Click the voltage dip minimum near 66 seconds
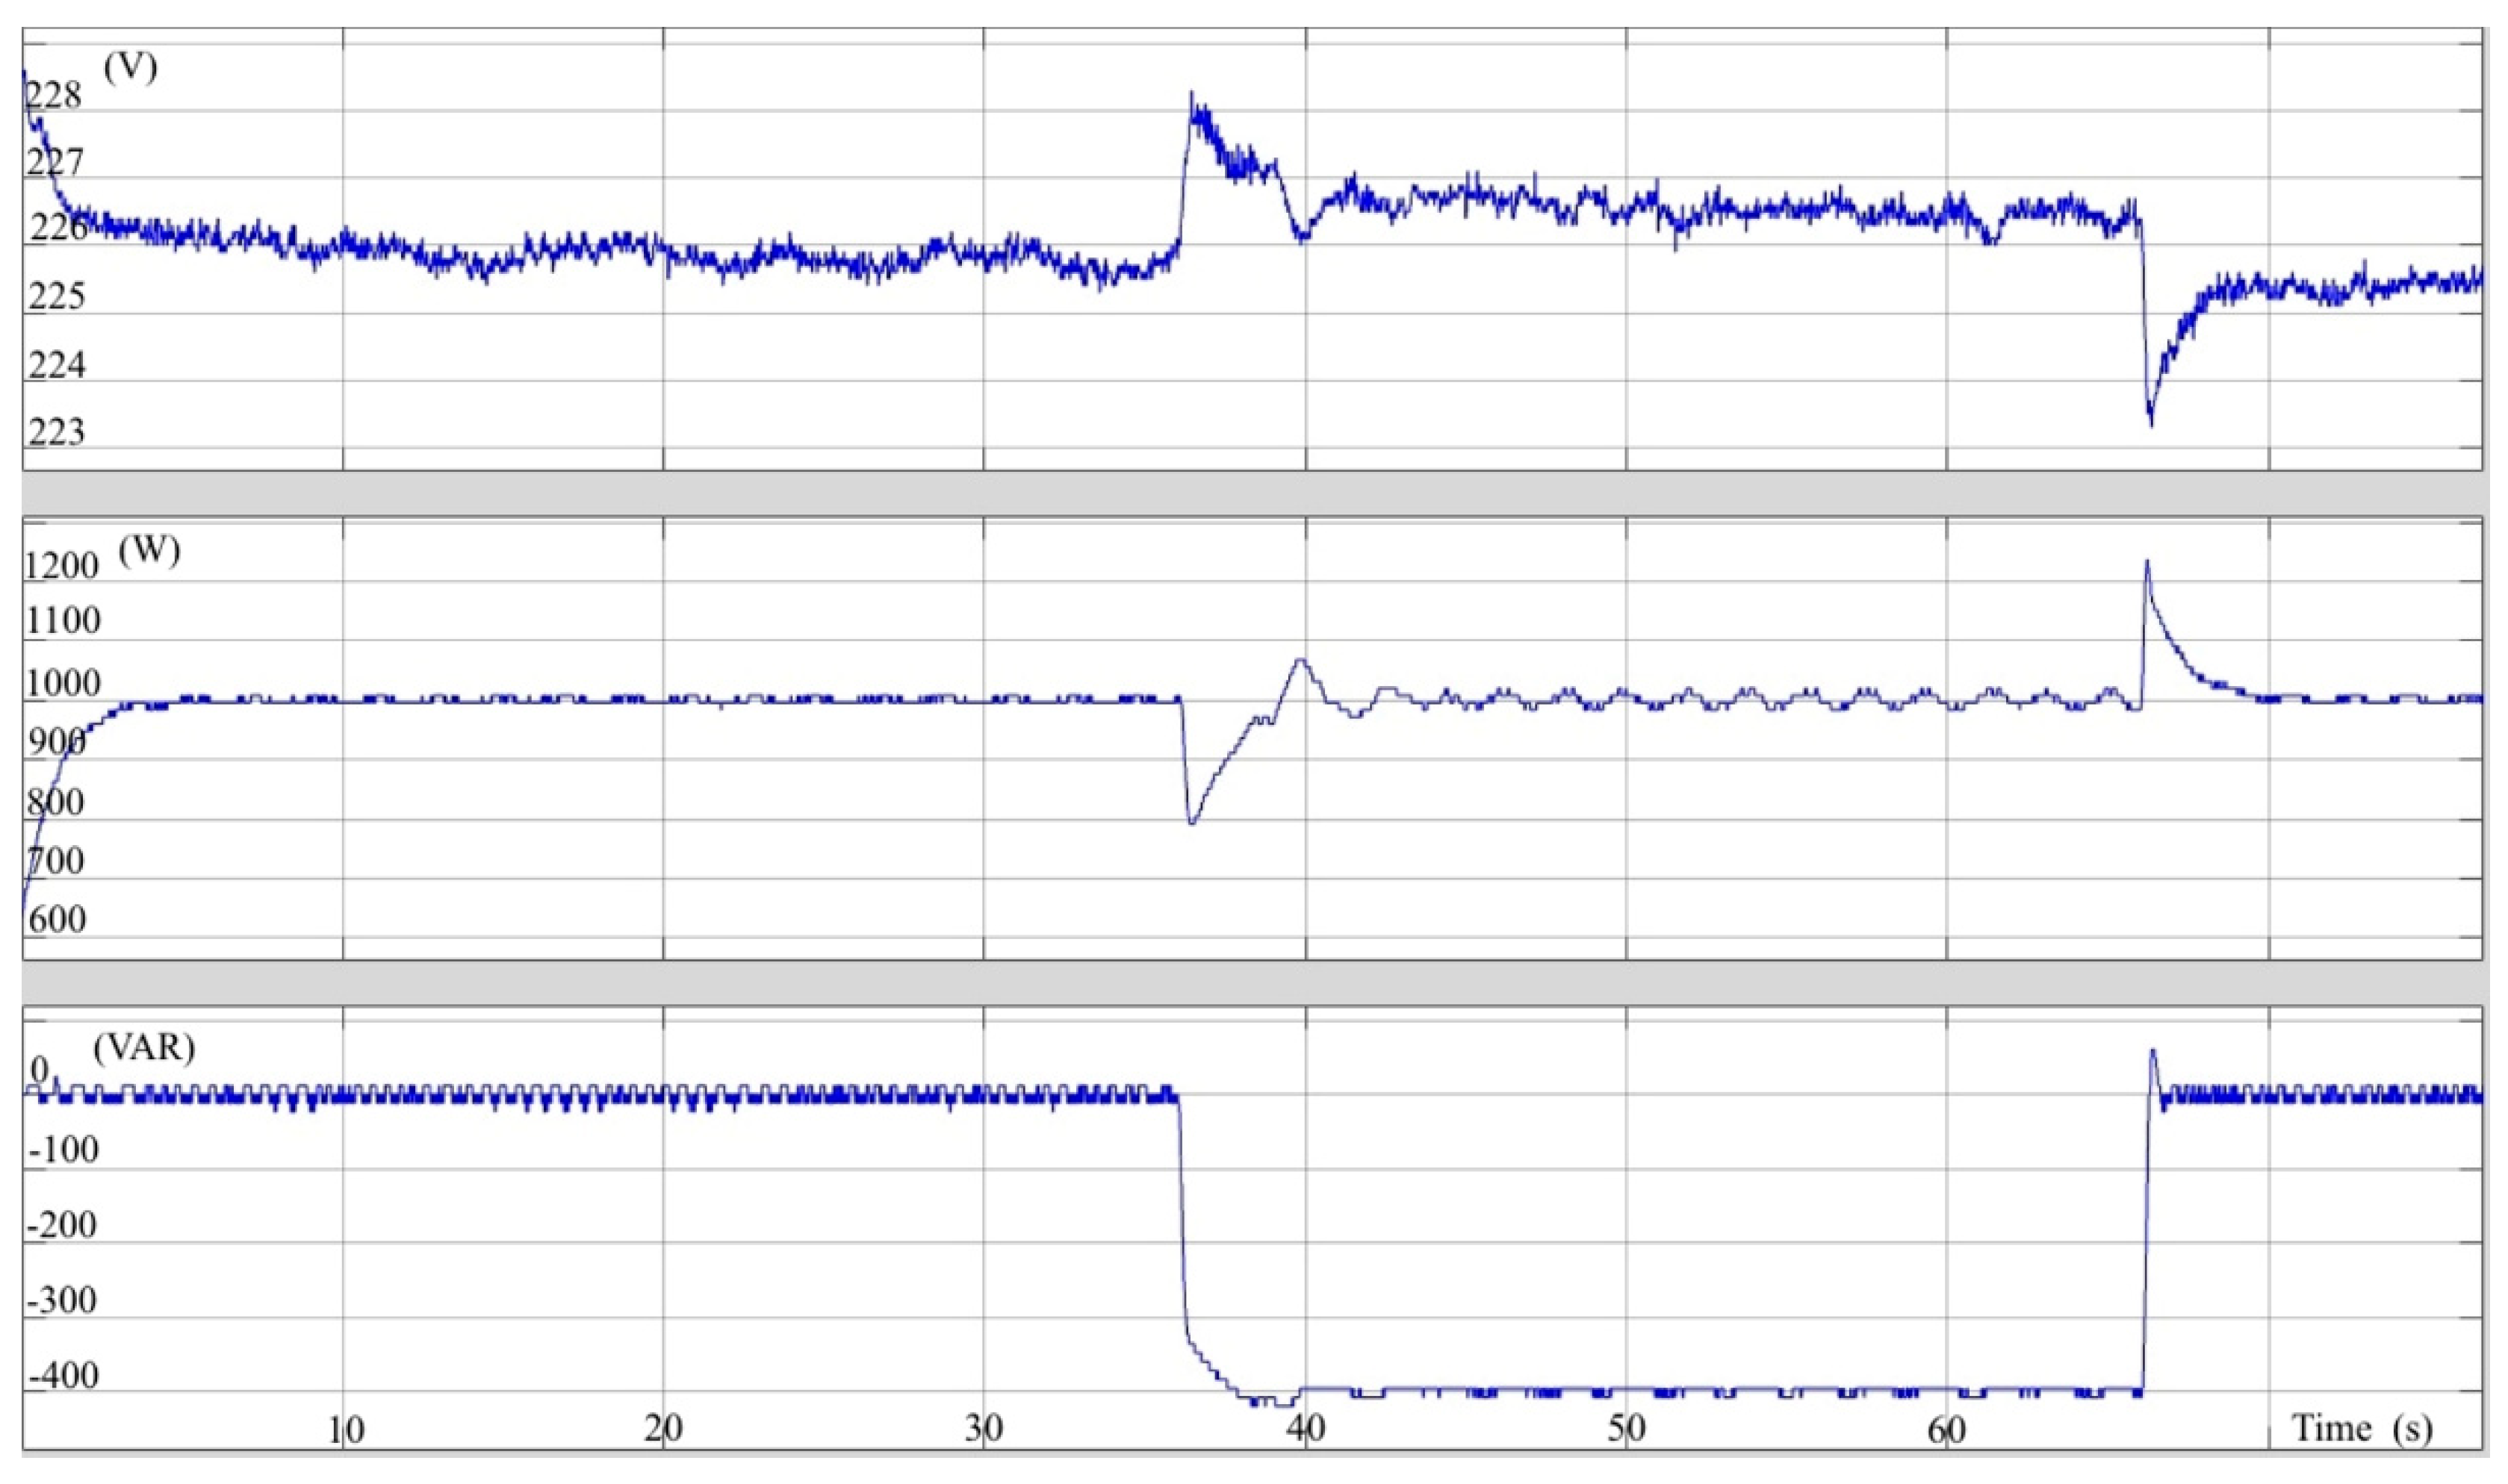This screenshot has height=1484, width=2508. pyautogui.click(x=2152, y=424)
